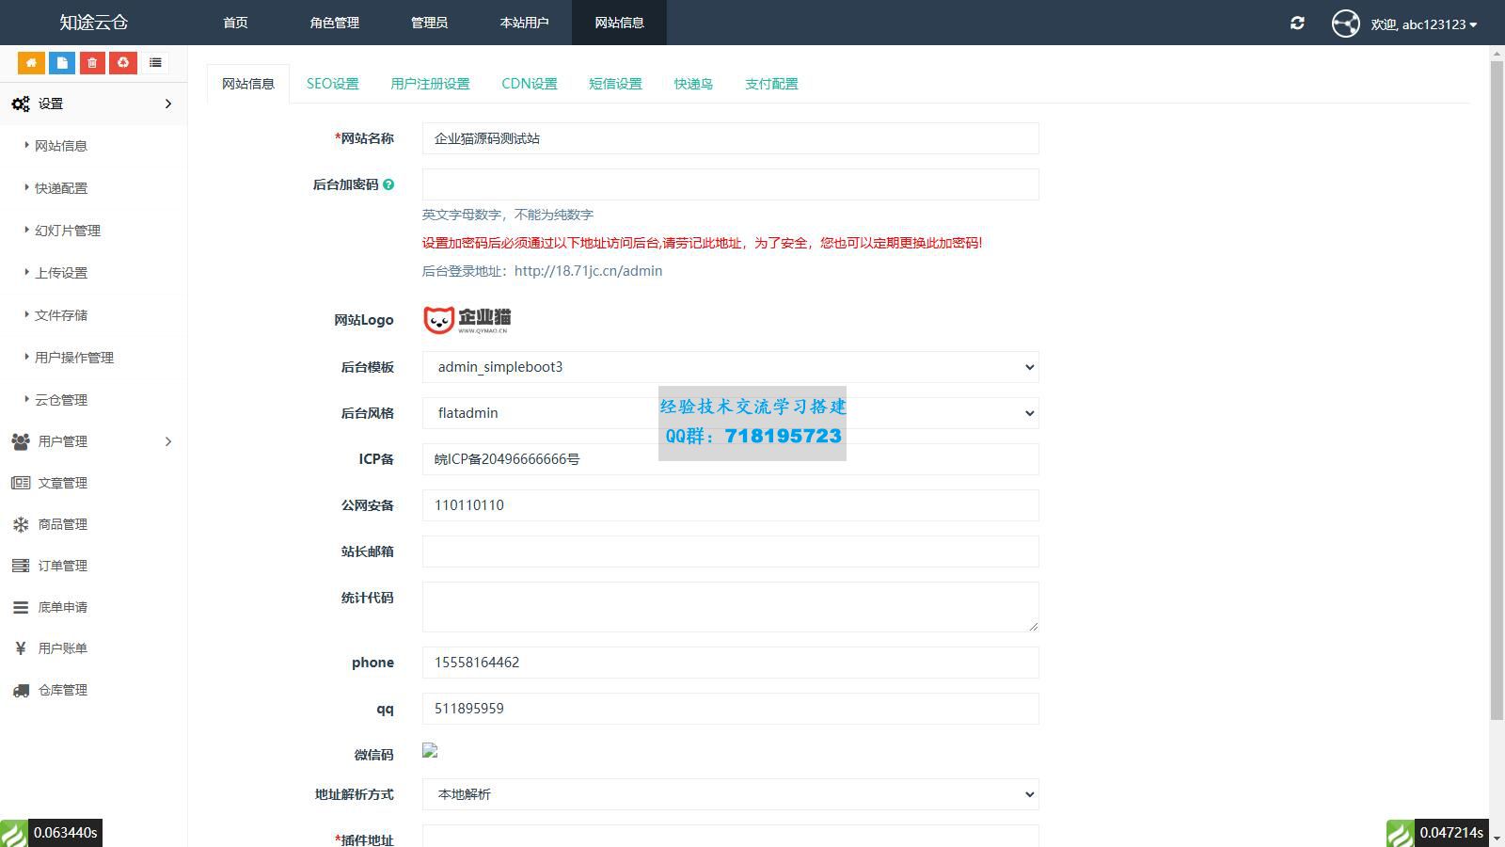Open the 后台风格 dropdown
The image size is (1505, 847).
[x=730, y=413]
